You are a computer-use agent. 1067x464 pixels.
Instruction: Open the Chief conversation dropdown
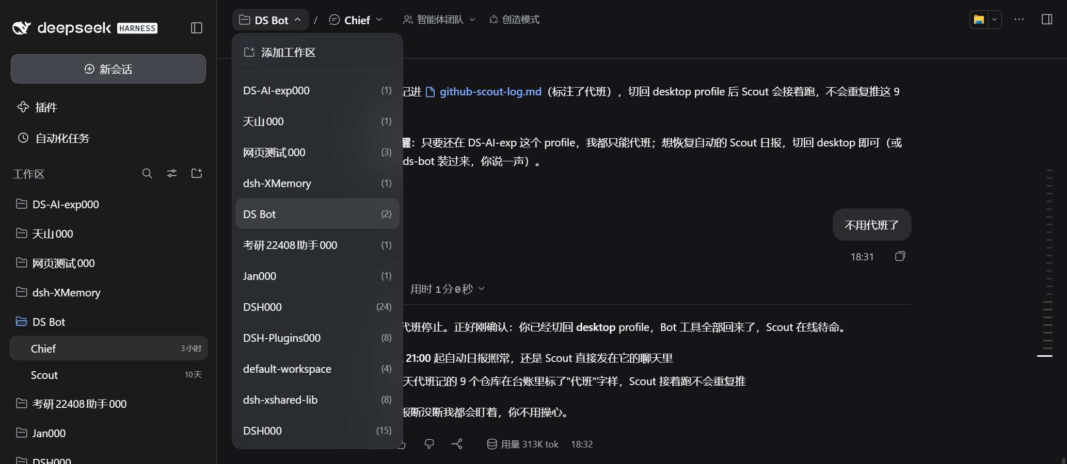coord(356,20)
